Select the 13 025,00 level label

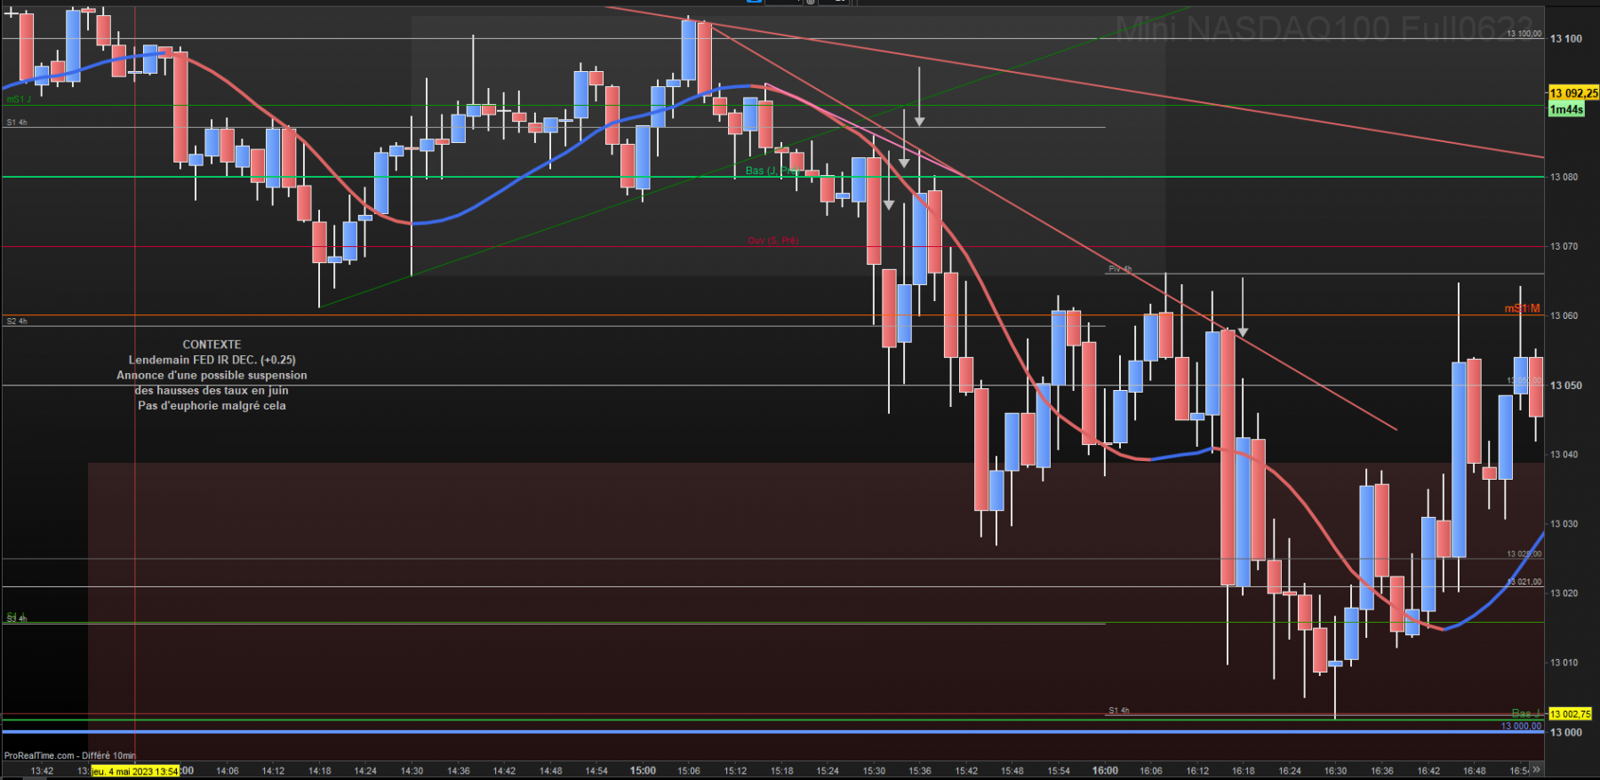1524,553
